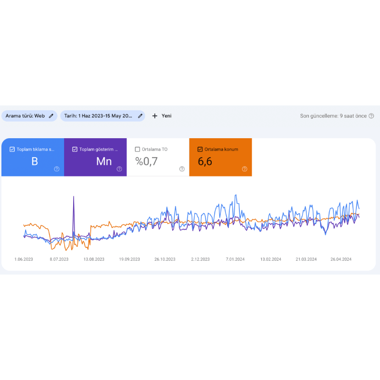Select the orange Ortalama konum 6,6 card
This screenshot has width=380, height=380.
click(220, 157)
